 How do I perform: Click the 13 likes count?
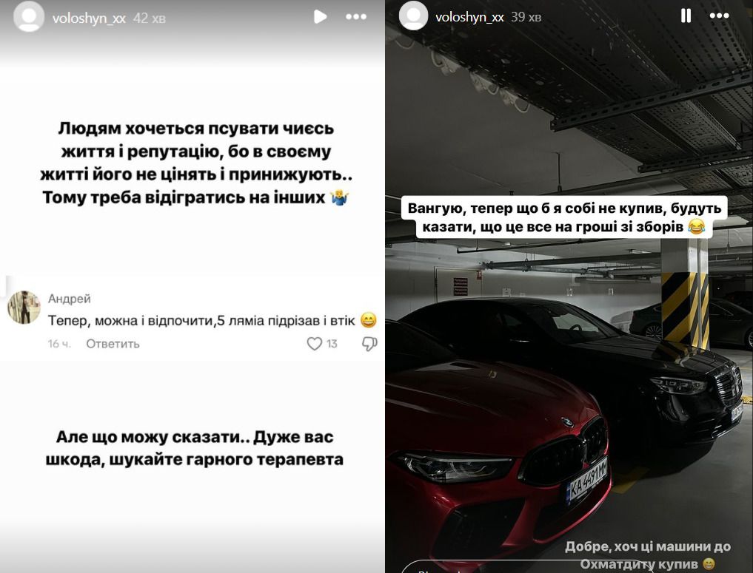pyautogui.click(x=332, y=344)
